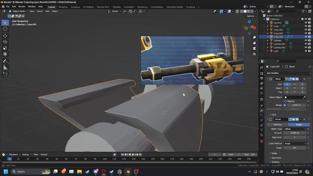
Task: Open the Modifiers wrench properties tab
Action: 262,110
